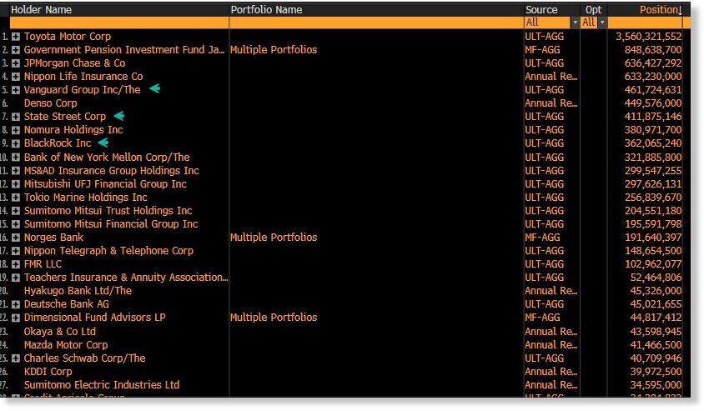
Task: Click Annual Re... source for Denso Corp
Action: (551, 103)
